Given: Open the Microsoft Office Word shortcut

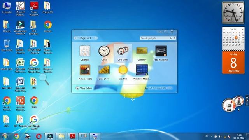Looking at the screenshot, I should point(20,84).
